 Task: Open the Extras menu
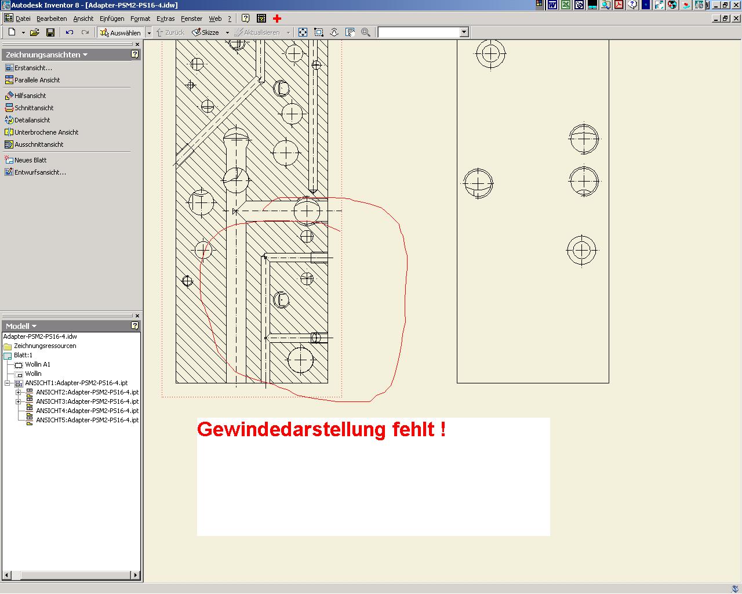165,19
